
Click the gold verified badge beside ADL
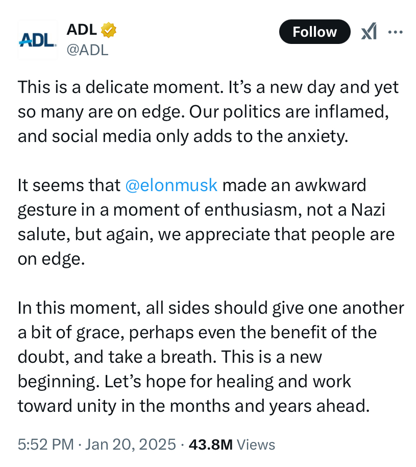click(x=109, y=30)
